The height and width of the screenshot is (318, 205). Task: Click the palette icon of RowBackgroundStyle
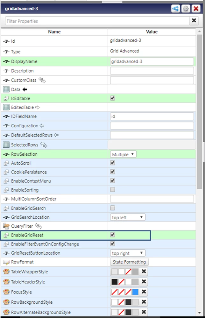point(6,302)
